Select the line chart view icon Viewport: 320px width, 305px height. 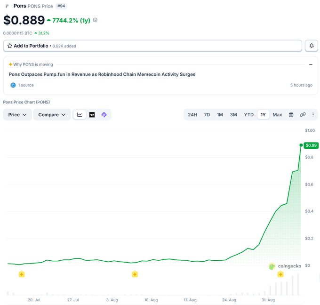pyautogui.click(x=80, y=115)
